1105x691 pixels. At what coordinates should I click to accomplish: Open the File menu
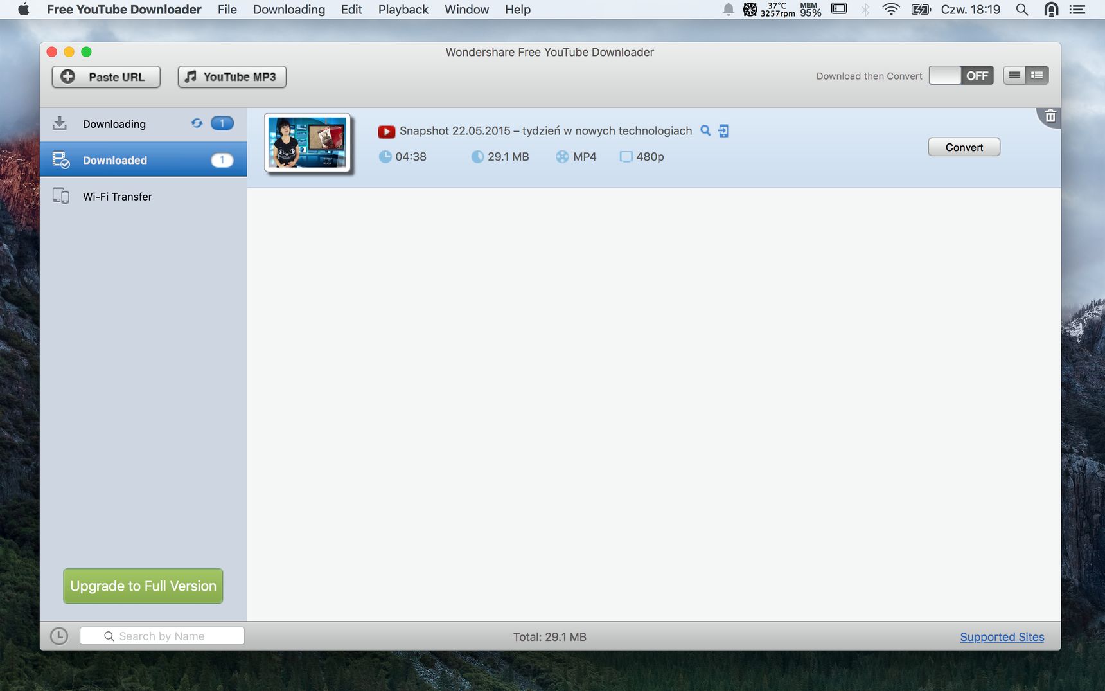[227, 10]
